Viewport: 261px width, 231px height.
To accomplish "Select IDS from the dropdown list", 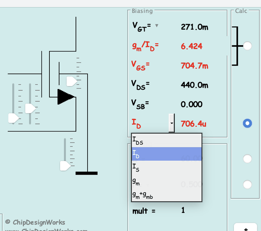I will point(167,140).
